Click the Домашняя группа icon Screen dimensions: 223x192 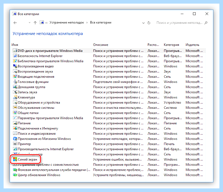point(15,87)
